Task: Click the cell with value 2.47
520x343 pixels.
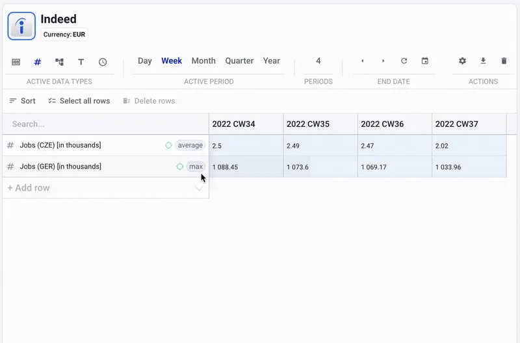Action: tap(395, 145)
